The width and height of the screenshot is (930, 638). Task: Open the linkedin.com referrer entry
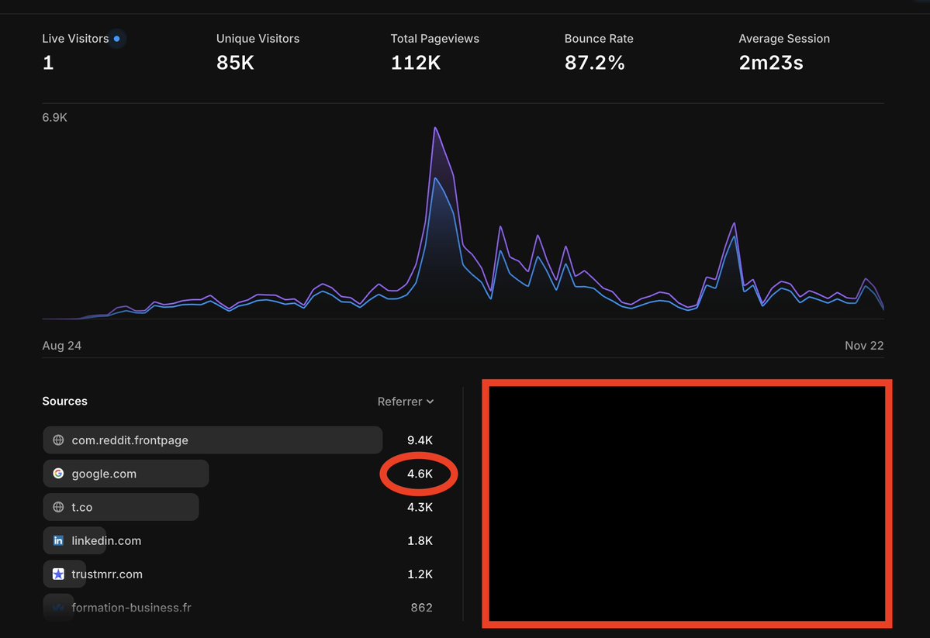106,541
